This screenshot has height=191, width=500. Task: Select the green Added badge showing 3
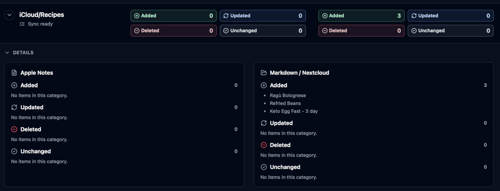(361, 16)
